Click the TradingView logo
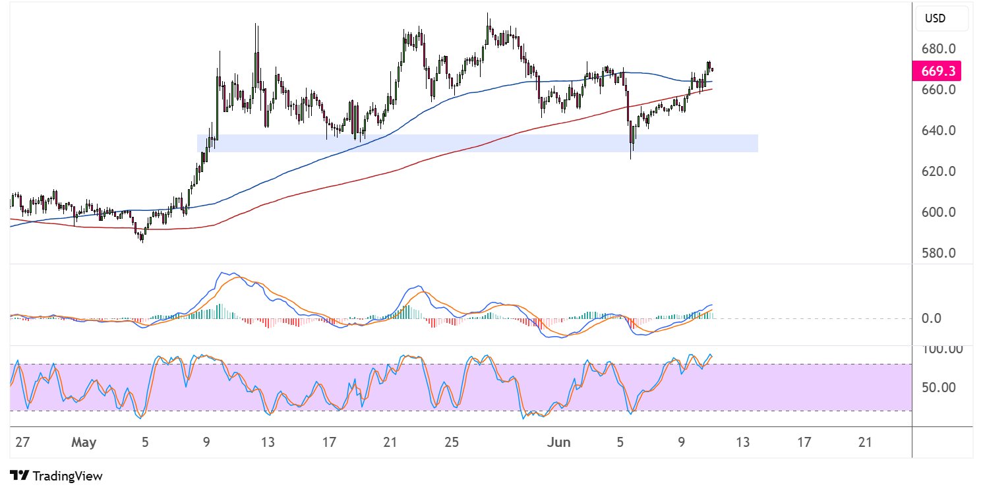Screen dimensions: 983x493 (x=56, y=476)
